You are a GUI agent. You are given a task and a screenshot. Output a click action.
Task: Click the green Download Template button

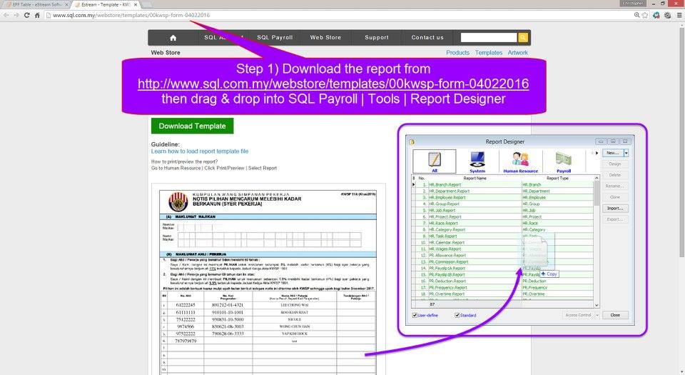click(192, 126)
